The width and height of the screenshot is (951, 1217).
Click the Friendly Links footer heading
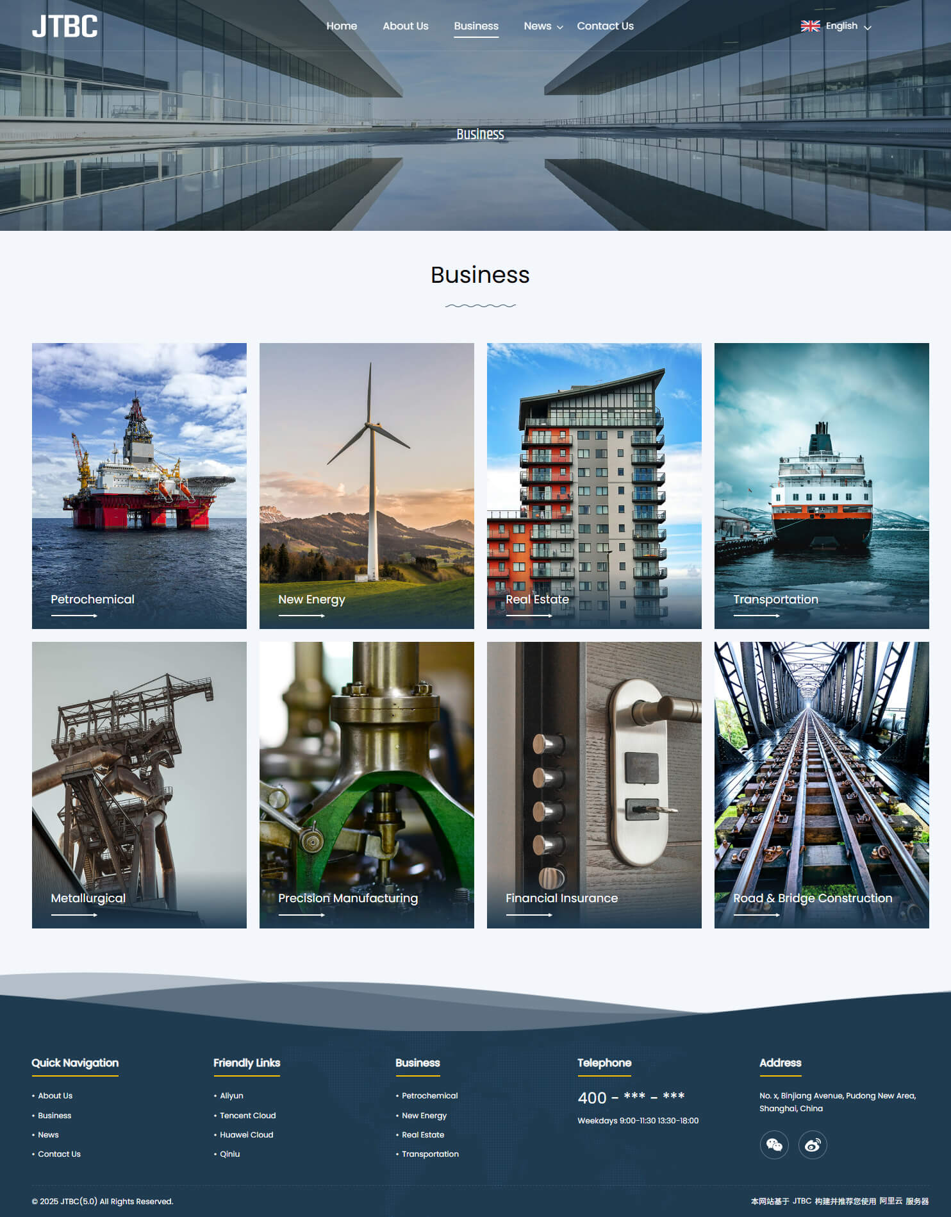click(247, 1063)
